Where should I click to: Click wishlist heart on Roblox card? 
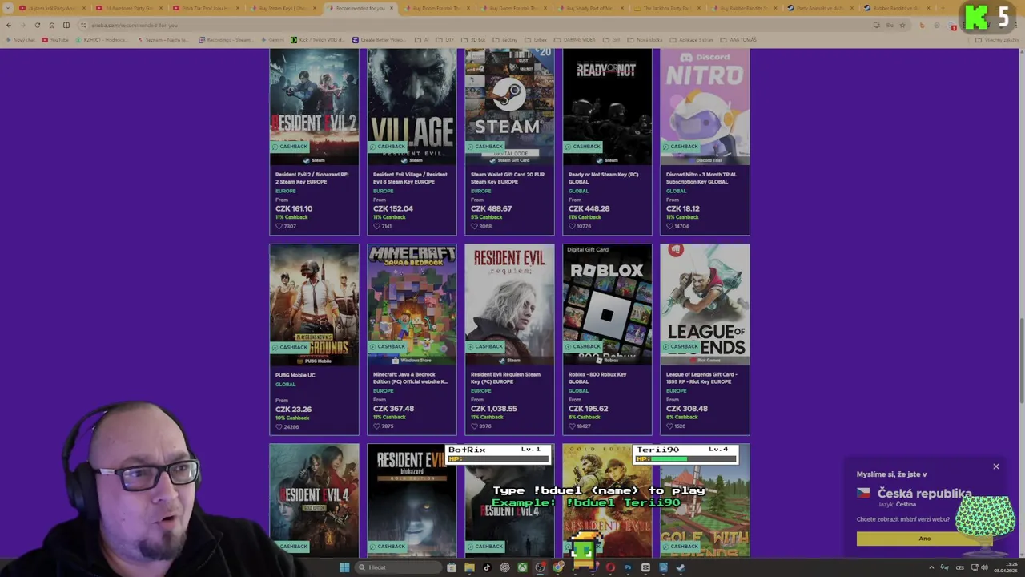pyautogui.click(x=573, y=426)
